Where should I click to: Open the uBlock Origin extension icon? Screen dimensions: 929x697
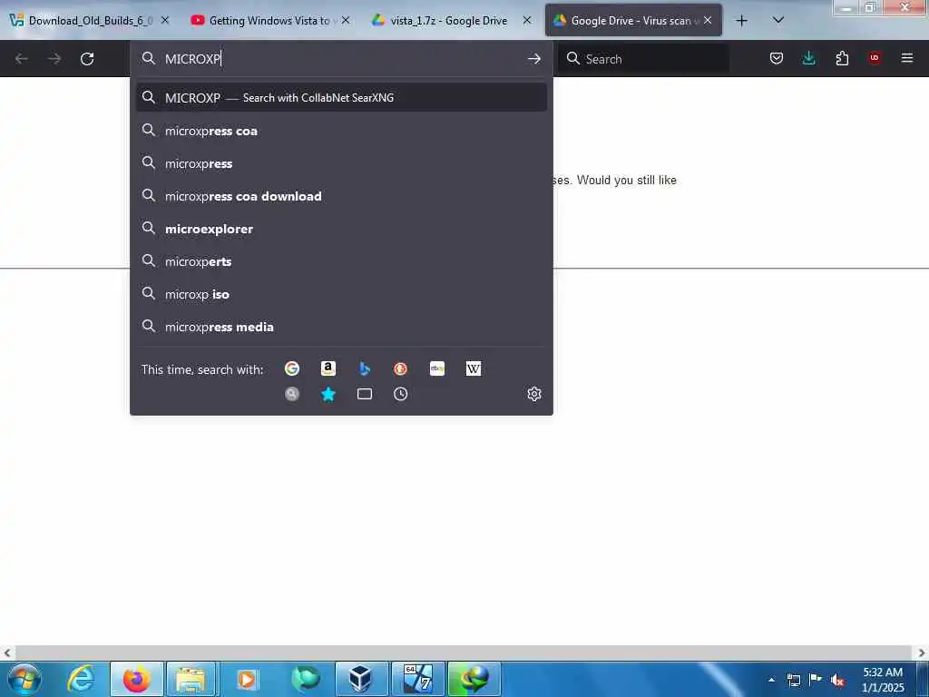click(x=875, y=58)
